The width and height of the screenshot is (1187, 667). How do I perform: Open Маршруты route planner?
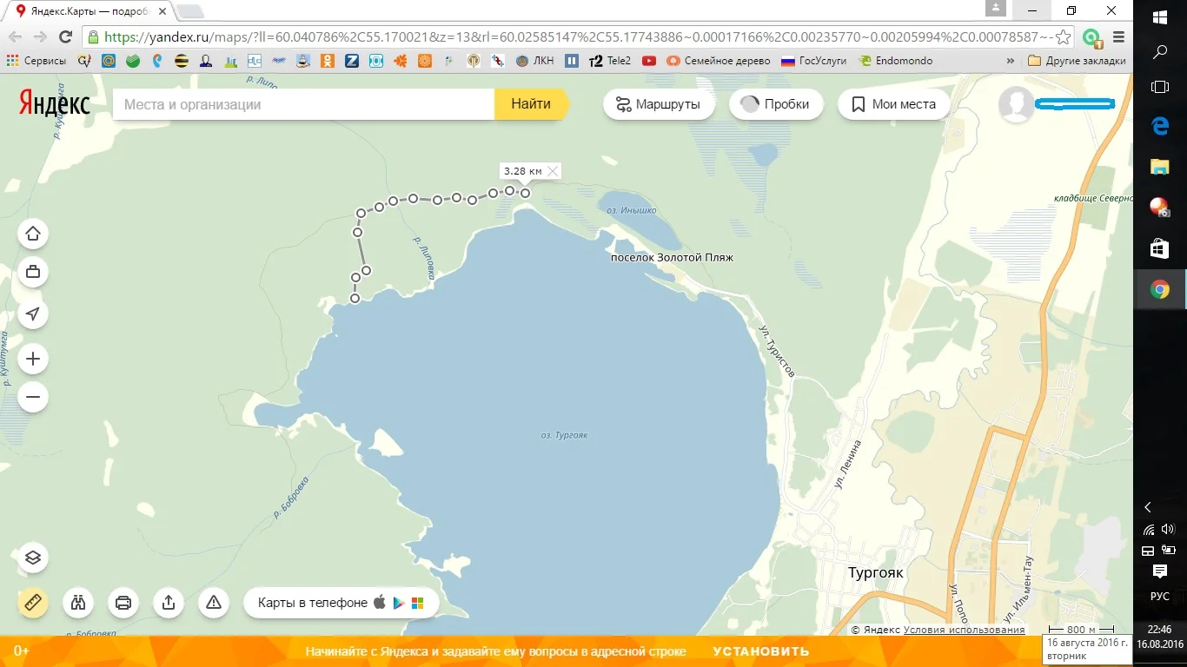pos(658,104)
